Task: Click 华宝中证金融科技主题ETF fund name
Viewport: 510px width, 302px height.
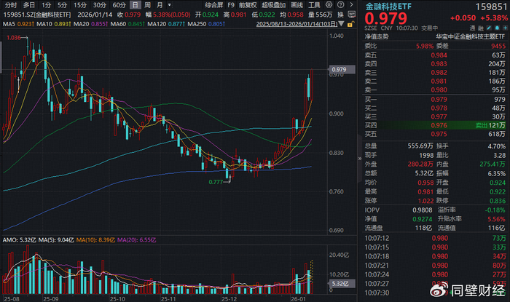Action: [x=470, y=36]
